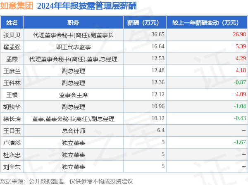Click 卢浩然's 独立董事 position cell

[73, 143]
